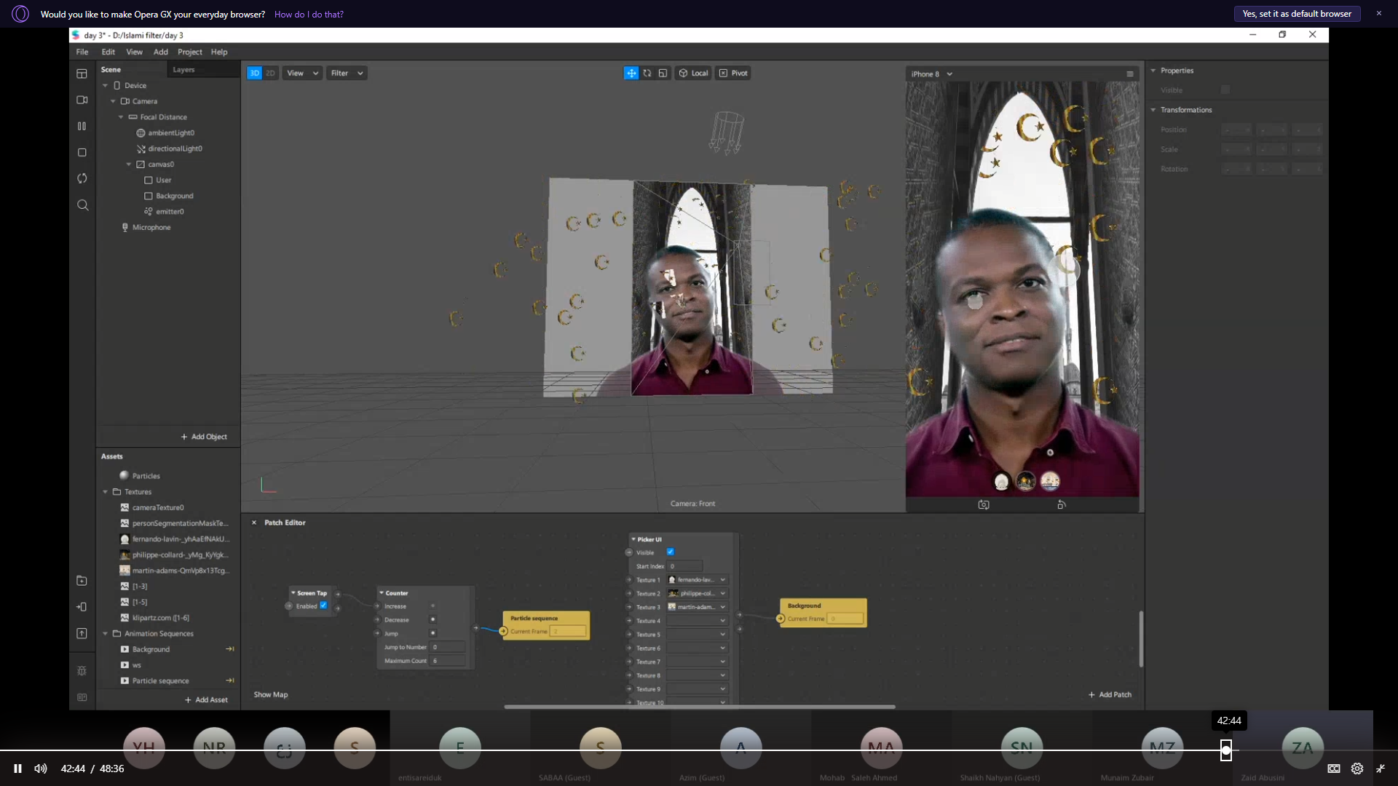The height and width of the screenshot is (786, 1398).
Task: Click Show Map in Patch Editor
Action: coord(271,694)
